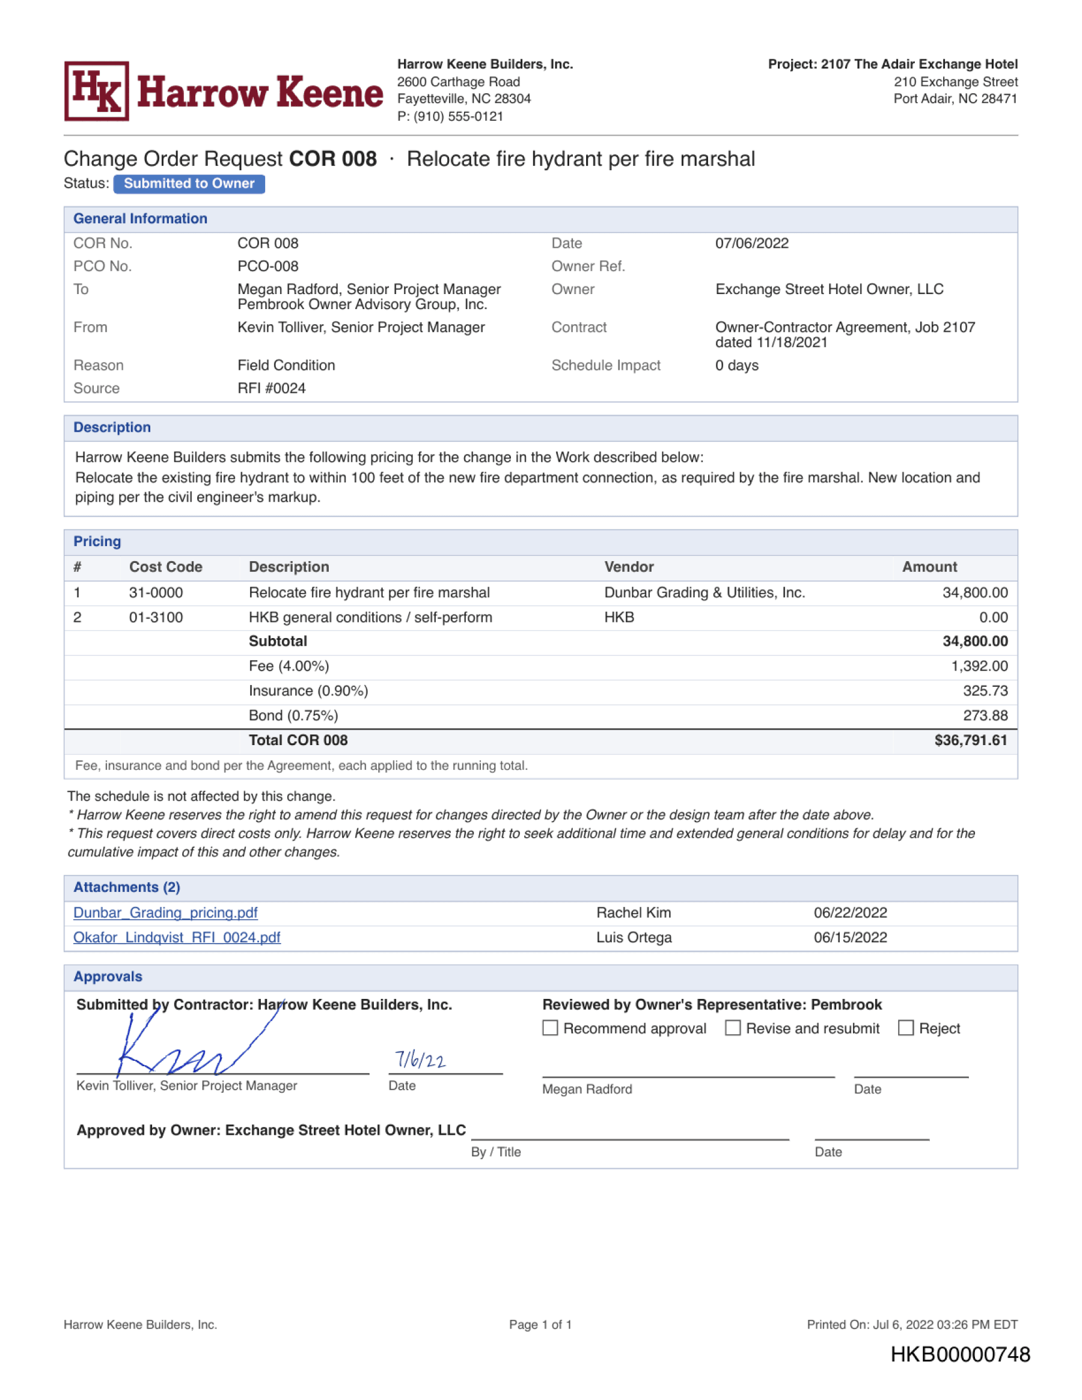Viewport: 1082px width, 1400px height.
Task: Select the Attachments (2) section header
Action: (x=540, y=888)
